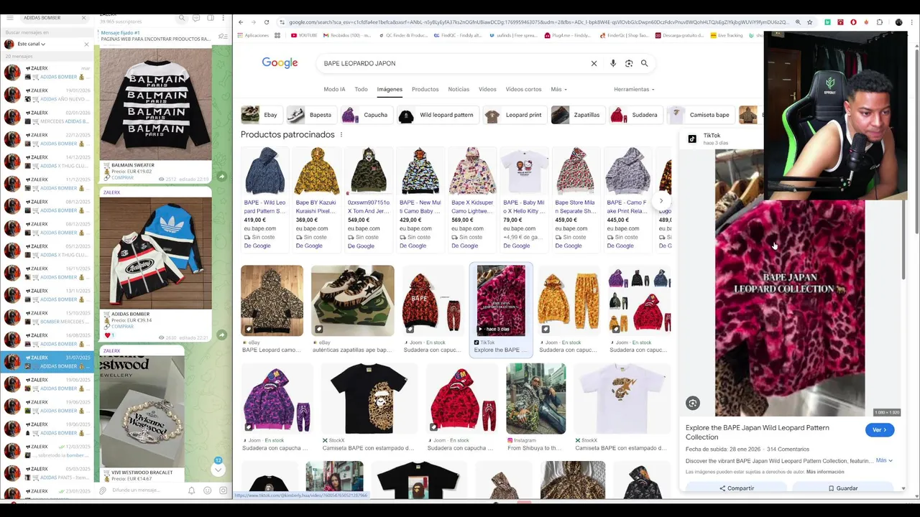
Task: Open the eBay BAPE Leopard camo hoodie image
Action: tap(272, 300)
